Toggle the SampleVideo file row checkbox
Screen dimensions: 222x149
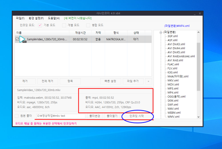click(17, 39)
